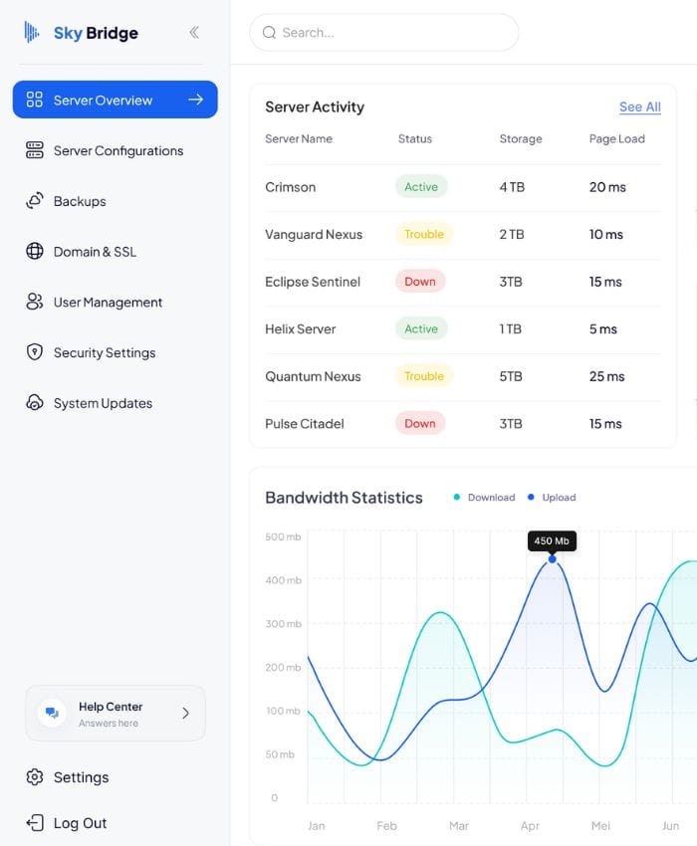This screenshot has width=697, height=846.
Task: Click Trouble status badge for Vanguard Nexus
Action: click(x=424, y=234)
